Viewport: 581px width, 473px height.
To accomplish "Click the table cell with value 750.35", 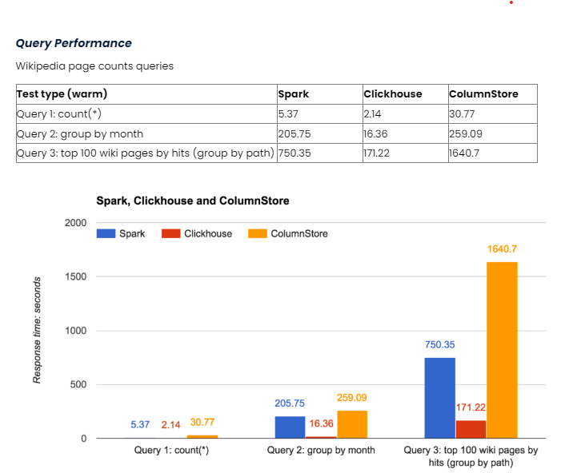I will [x=320, y=153].
